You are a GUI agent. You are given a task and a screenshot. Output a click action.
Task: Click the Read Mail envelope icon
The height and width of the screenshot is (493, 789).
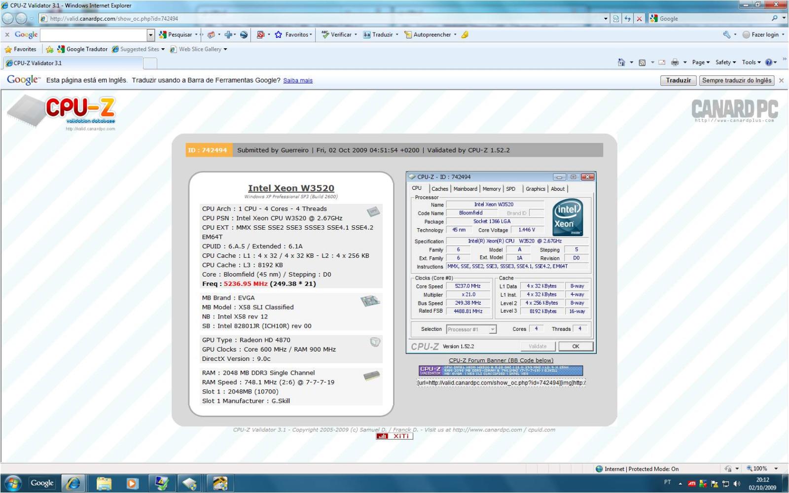tap(662, 62)
